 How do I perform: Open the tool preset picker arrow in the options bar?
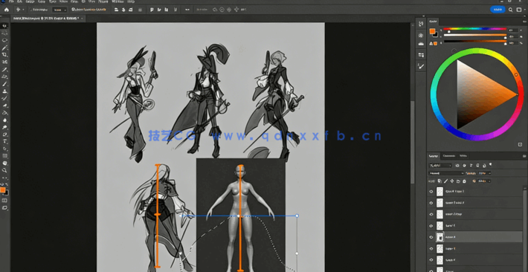pyautogui.click(x=23, y=10)
